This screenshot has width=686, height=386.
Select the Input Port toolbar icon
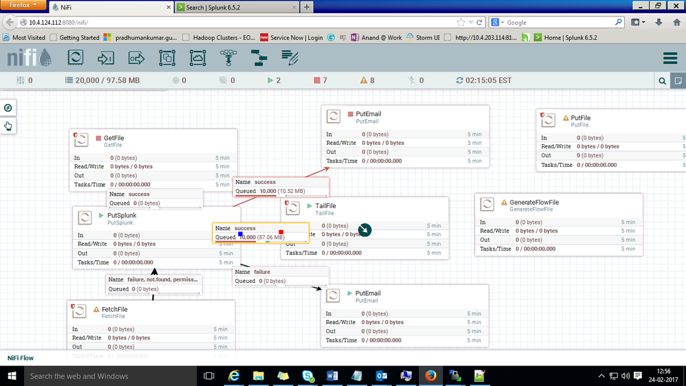pyautogui.click(x=106, y=58)
